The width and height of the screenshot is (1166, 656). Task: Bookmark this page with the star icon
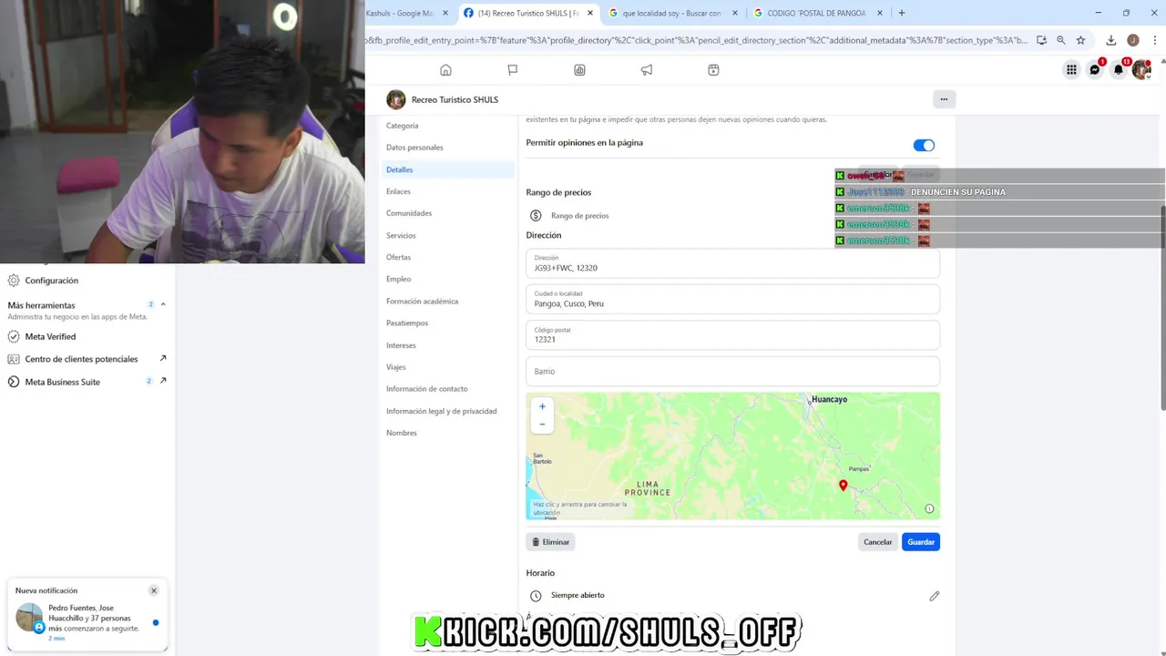pyautogui.click(x=1080, y=40)
